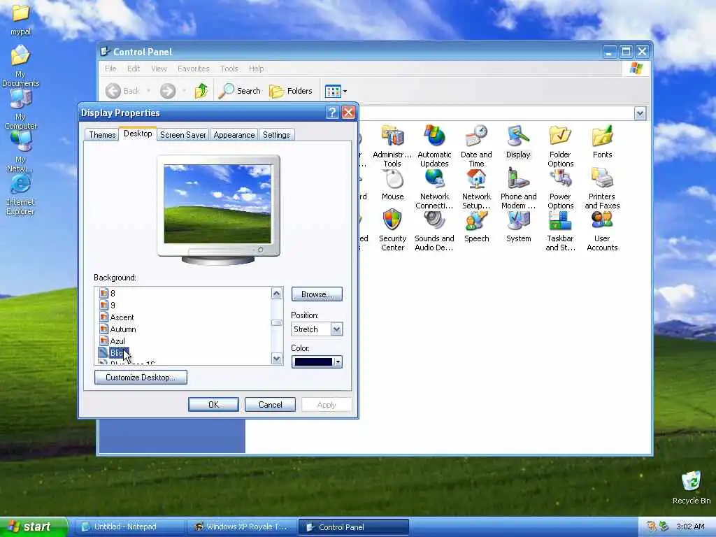Image resolution: width=716 pixels, height=537 pixels.
Task: Open Automatic Updates icon
Action: 434,146
